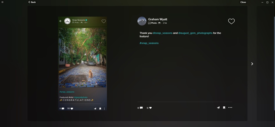Image resolution: width=275 pixels, height=127 pixels.
Task: Open the more options ellipsis of the post
Action: coord(230,108)
